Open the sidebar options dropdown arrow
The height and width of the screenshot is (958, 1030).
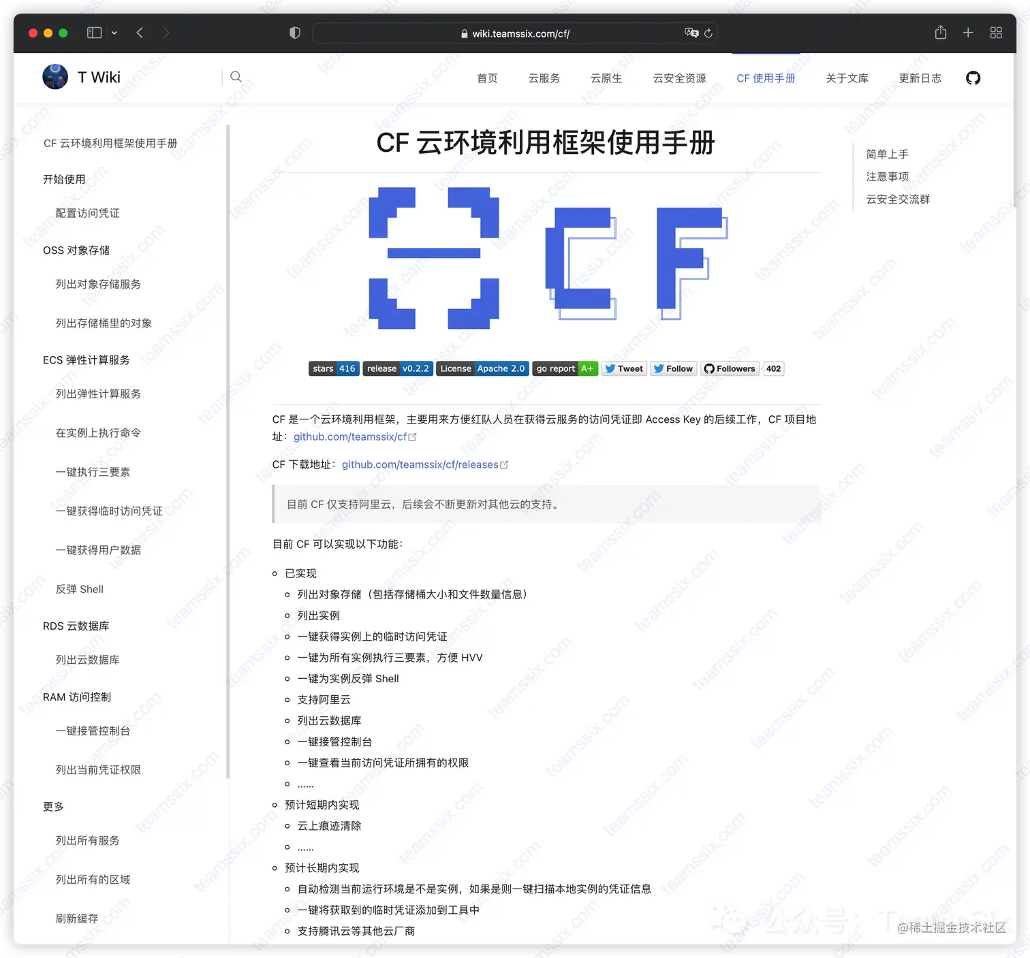tap(114, 33)
